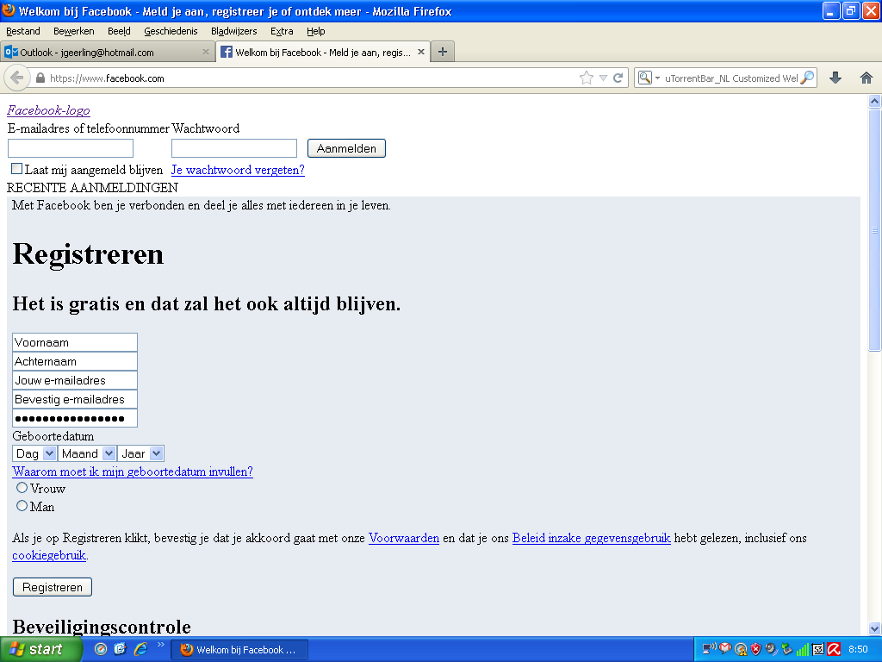
Task: Bookmark this page with the star icon
Action: tap(586, 78)
